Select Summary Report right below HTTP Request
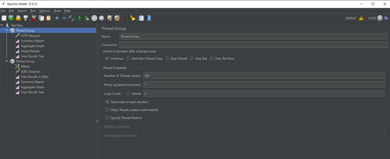The image size is (390, 159). pyautogui.click(x=32, y=41)
